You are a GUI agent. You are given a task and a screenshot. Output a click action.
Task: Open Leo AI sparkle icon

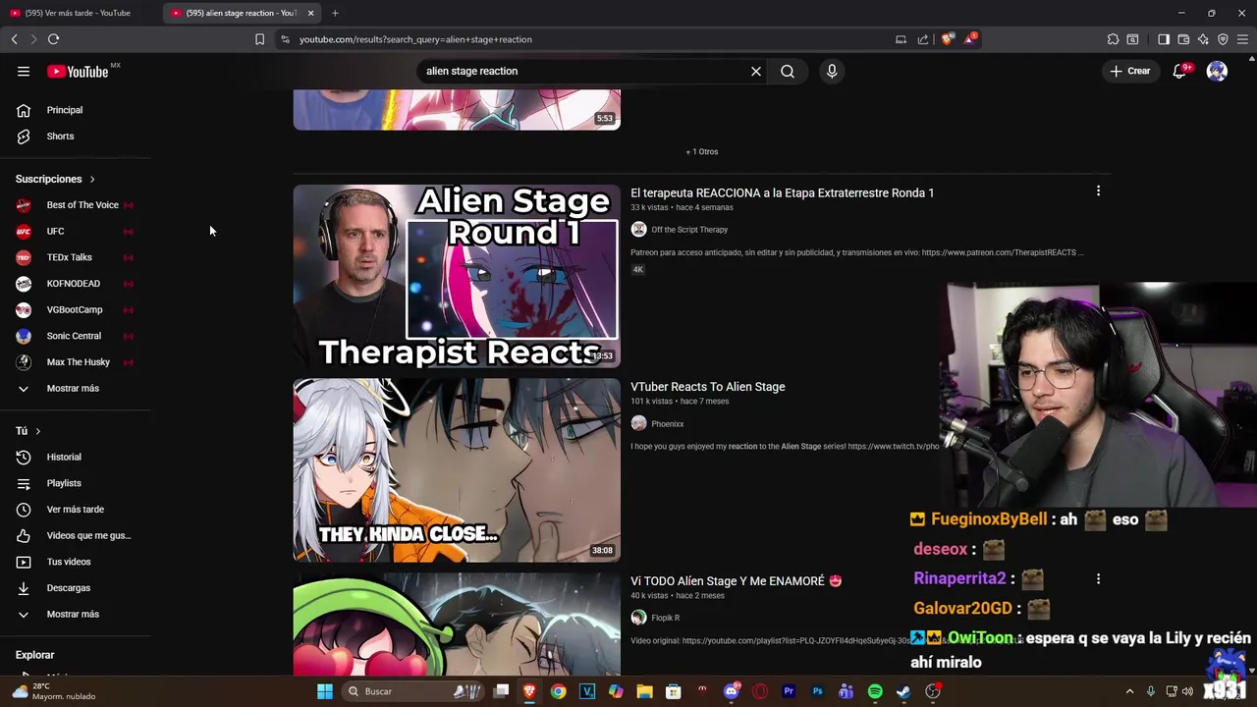[1203, 39]
